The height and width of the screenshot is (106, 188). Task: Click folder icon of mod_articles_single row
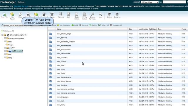pos(51,34)
